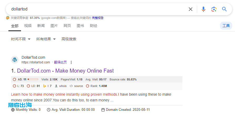Click the https://dollartod.com URL text
This screenshot has width=235, height=115.
36,62
